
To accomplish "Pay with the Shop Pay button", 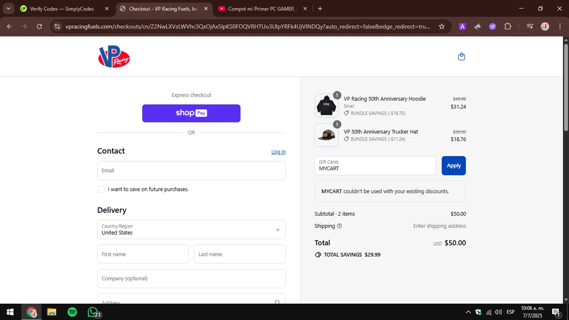I will tap(191, 113).
